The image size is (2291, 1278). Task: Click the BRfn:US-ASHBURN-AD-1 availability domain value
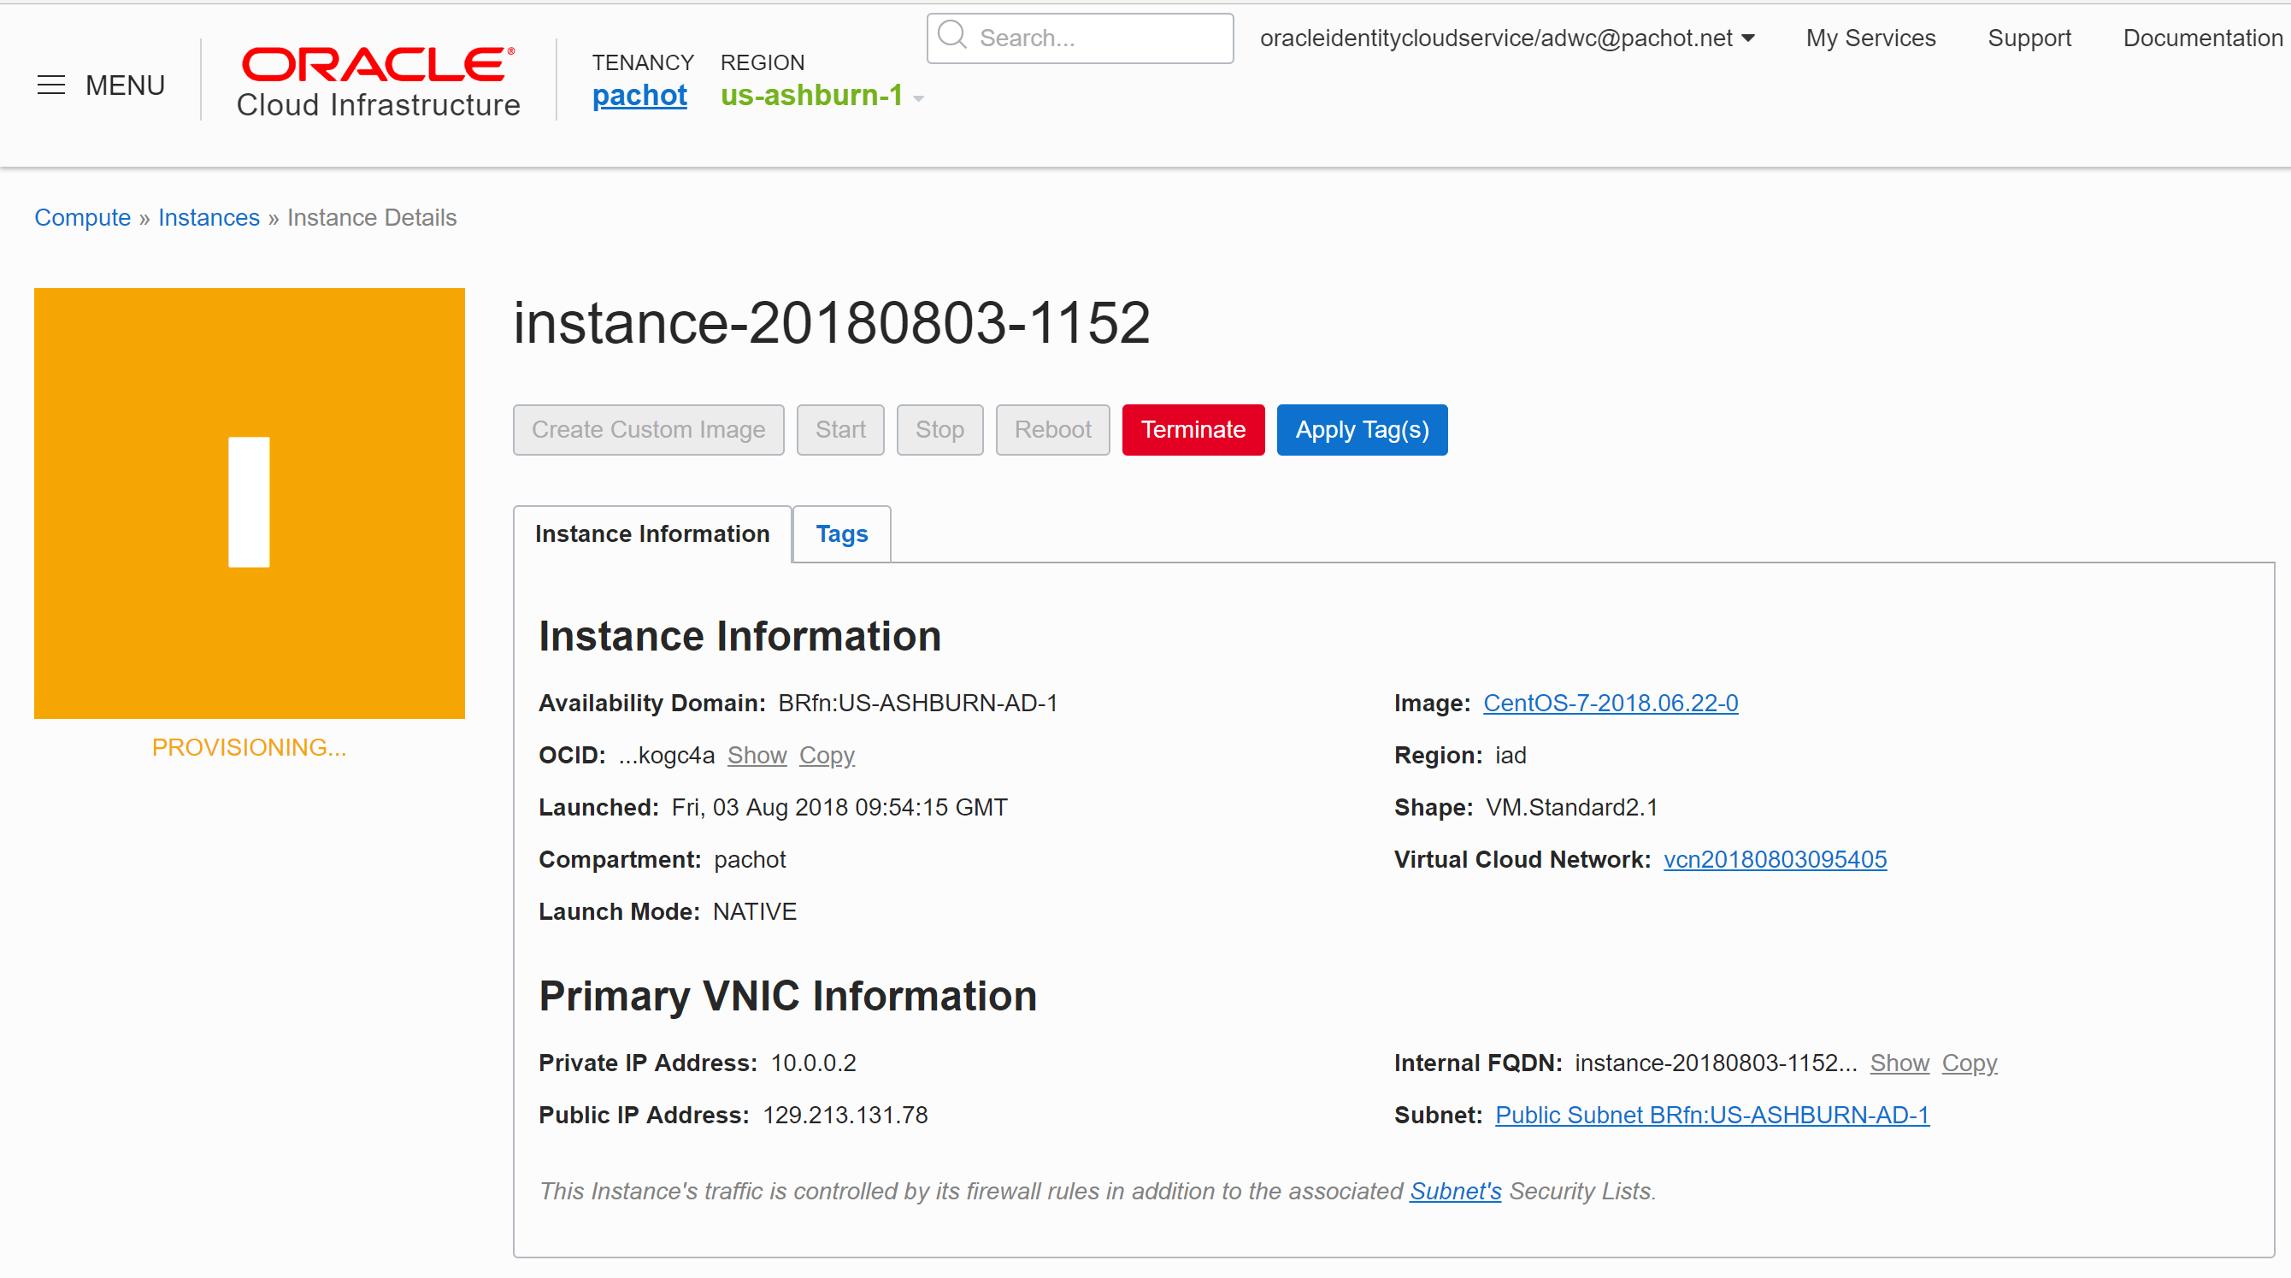[919, 704]
